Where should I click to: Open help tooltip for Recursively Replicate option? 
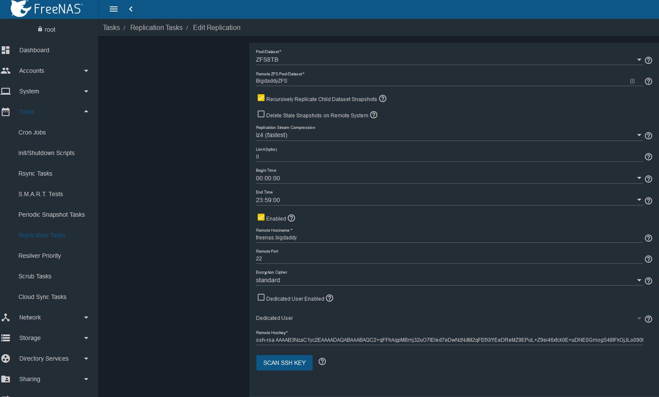coord(383,99)
